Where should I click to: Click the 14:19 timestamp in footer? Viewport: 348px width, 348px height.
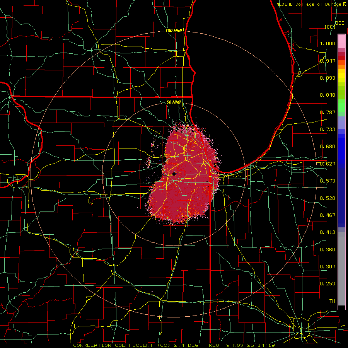(267, 345)
